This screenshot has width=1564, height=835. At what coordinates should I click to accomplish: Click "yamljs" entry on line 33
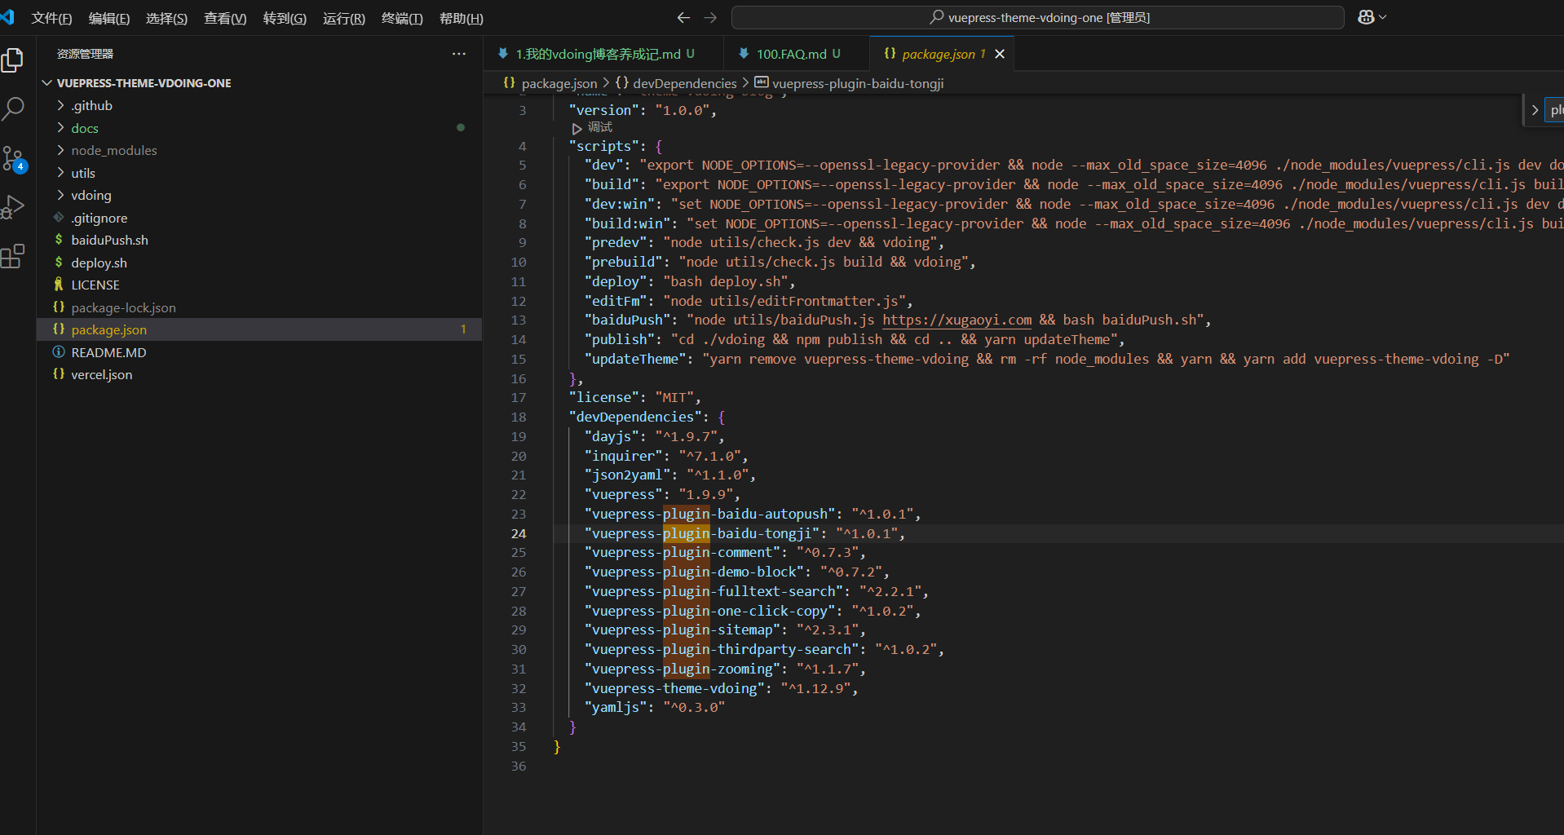616,707
